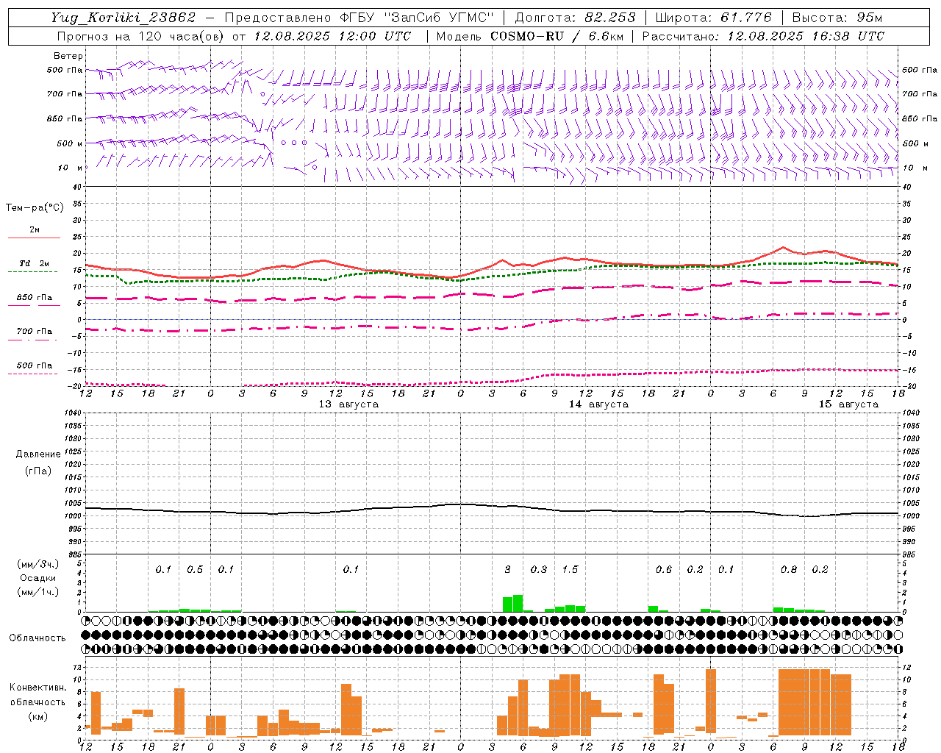Click the 700 гПа dash-dot legend sample

[32, 339]
